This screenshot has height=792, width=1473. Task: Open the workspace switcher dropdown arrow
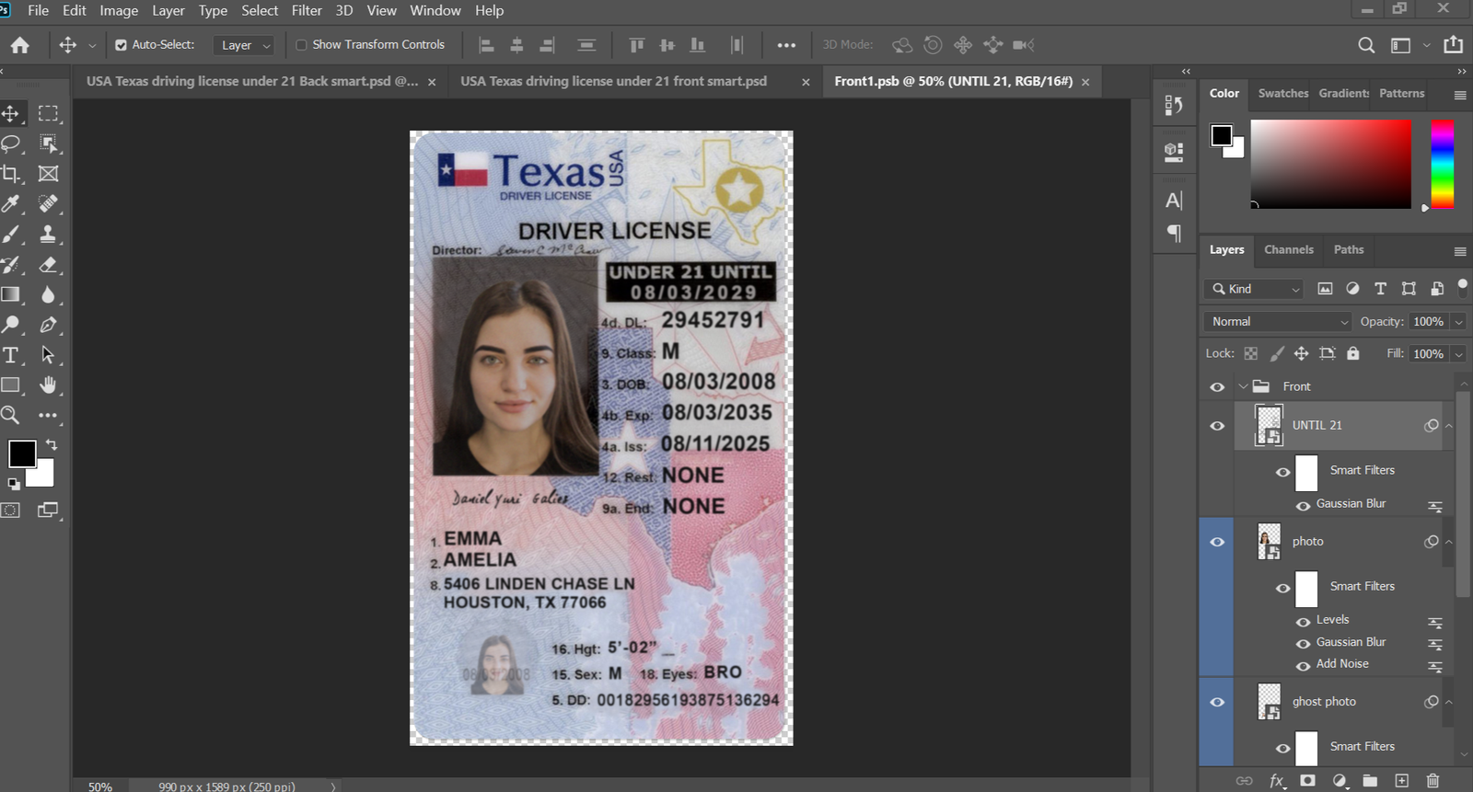1426,45
